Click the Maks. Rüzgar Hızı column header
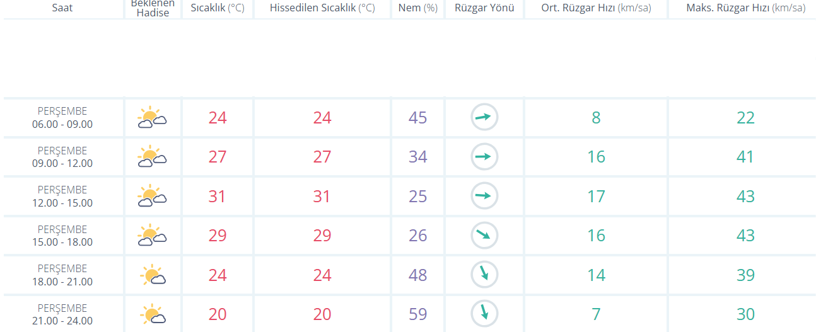Viewport: 816px width, 332px height. pos(745,8)
